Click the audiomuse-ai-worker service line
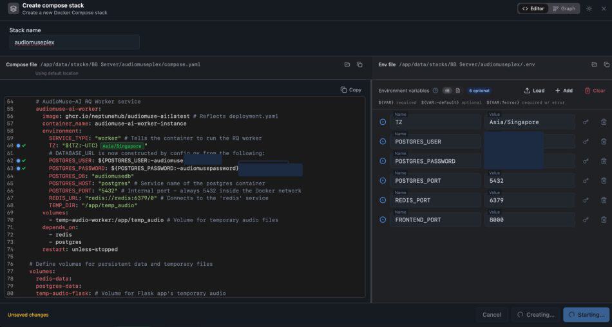 pos(68,109)
